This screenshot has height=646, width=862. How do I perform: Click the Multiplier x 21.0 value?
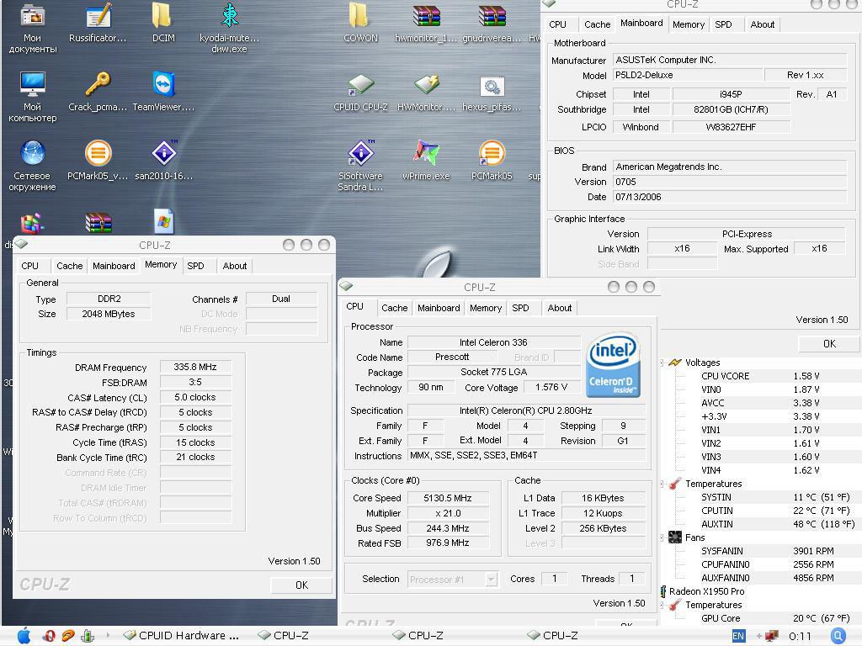tap(448, 513)
